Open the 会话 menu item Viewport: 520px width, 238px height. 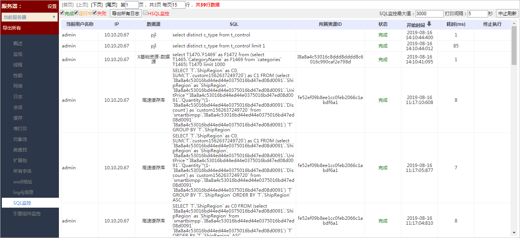coord(18,107)
